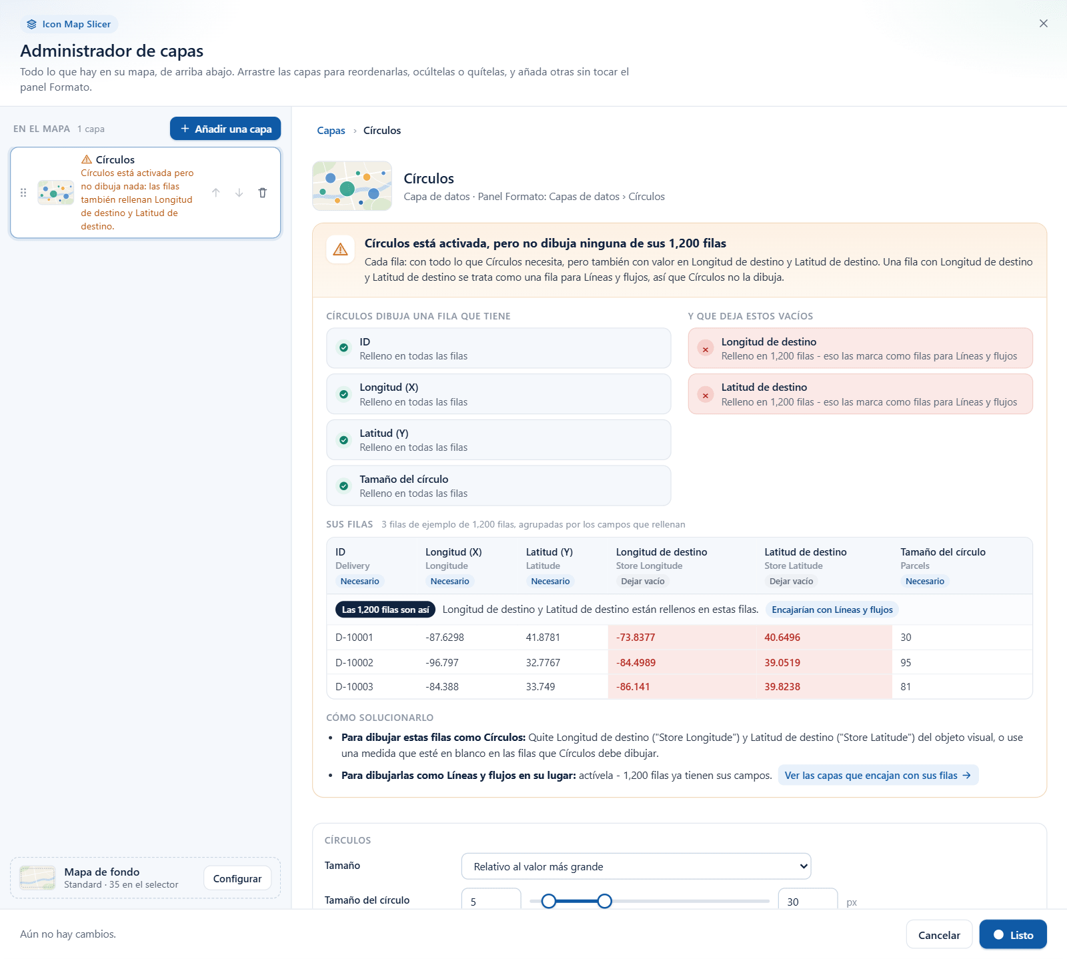
Task: Click the red X icon beside Longitud de destino
Action: (x=705, y=349)
